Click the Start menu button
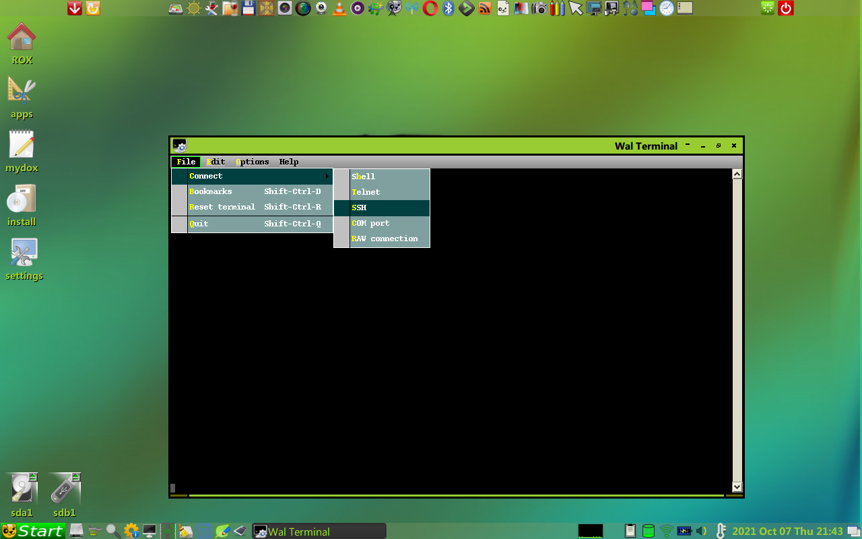Image resolution: width=862 pixels, height=539 pixels. point(32,531)
